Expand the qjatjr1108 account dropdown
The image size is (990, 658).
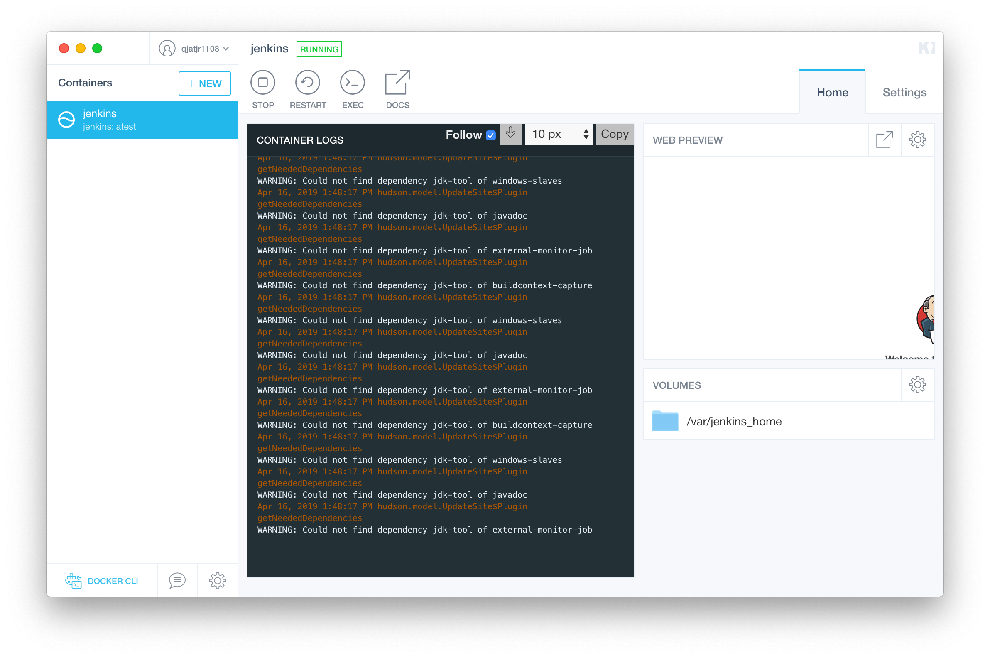(x=204, y=49)
